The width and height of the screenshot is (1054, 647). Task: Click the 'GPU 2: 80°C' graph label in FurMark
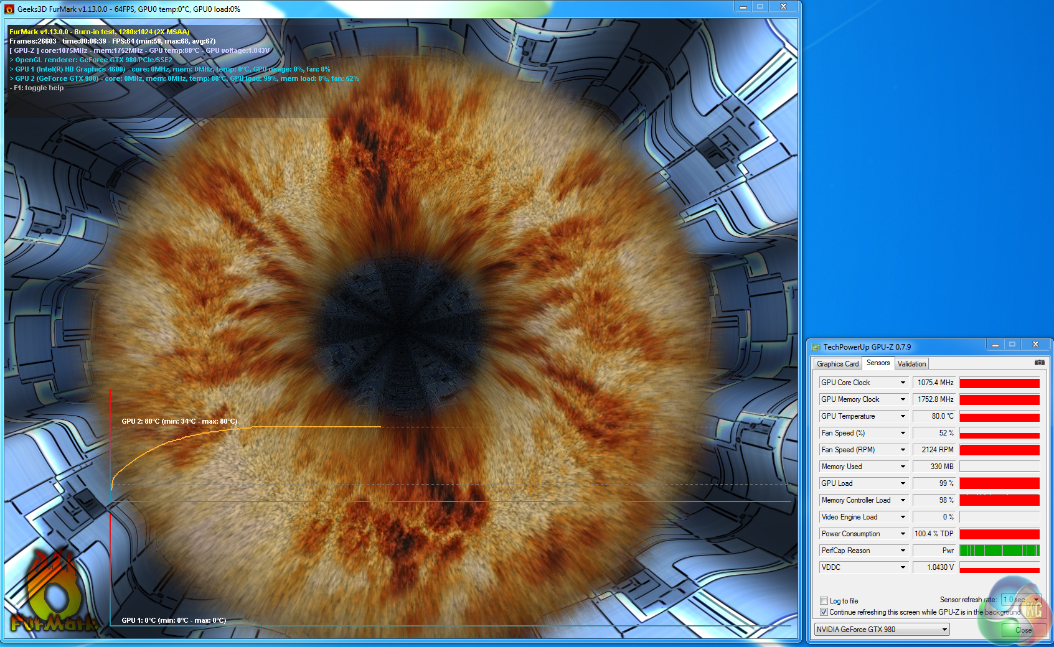(179, 421)
